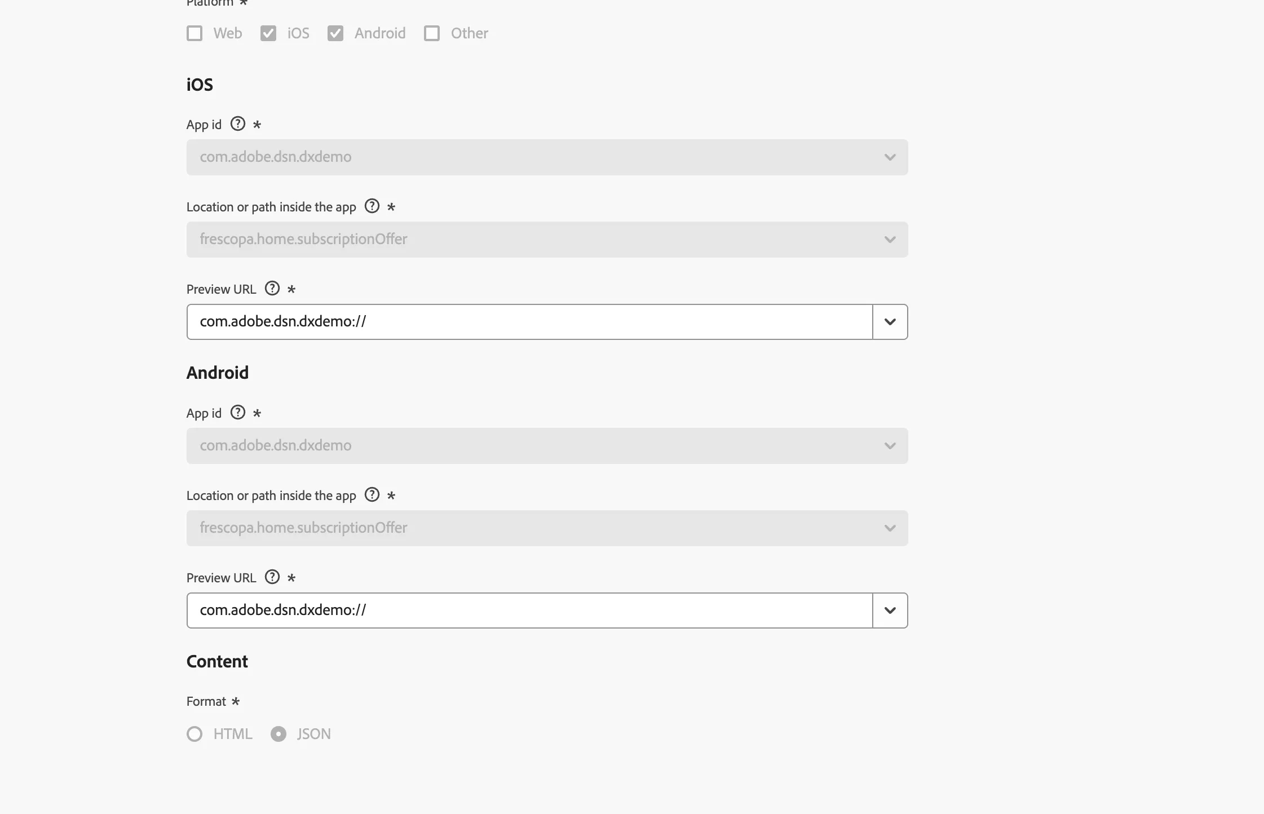Enable the Other platform checkbox
This screenshot has width=1264, height=814.
[432, 33]
